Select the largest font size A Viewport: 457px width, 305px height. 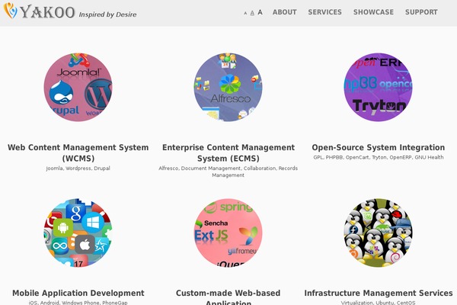point(260,12)
